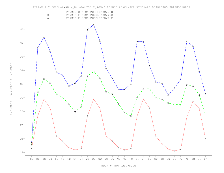224x173 pixels.
Task: Click the x-axis label FHOUR VHHMM=1200>0000
Action: pyautogui.click(x=118, y=166)
